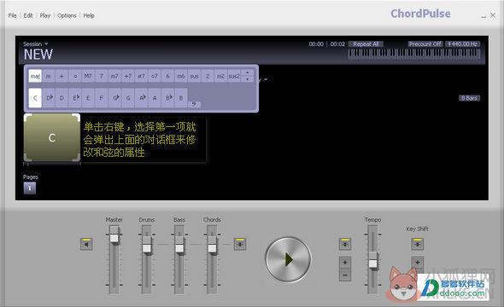Image resolution: width=504 pixels, height=307 pixels.
Task: Toggle the Precount Off setting
Action: pyautogui.click(x=425, y=44)
